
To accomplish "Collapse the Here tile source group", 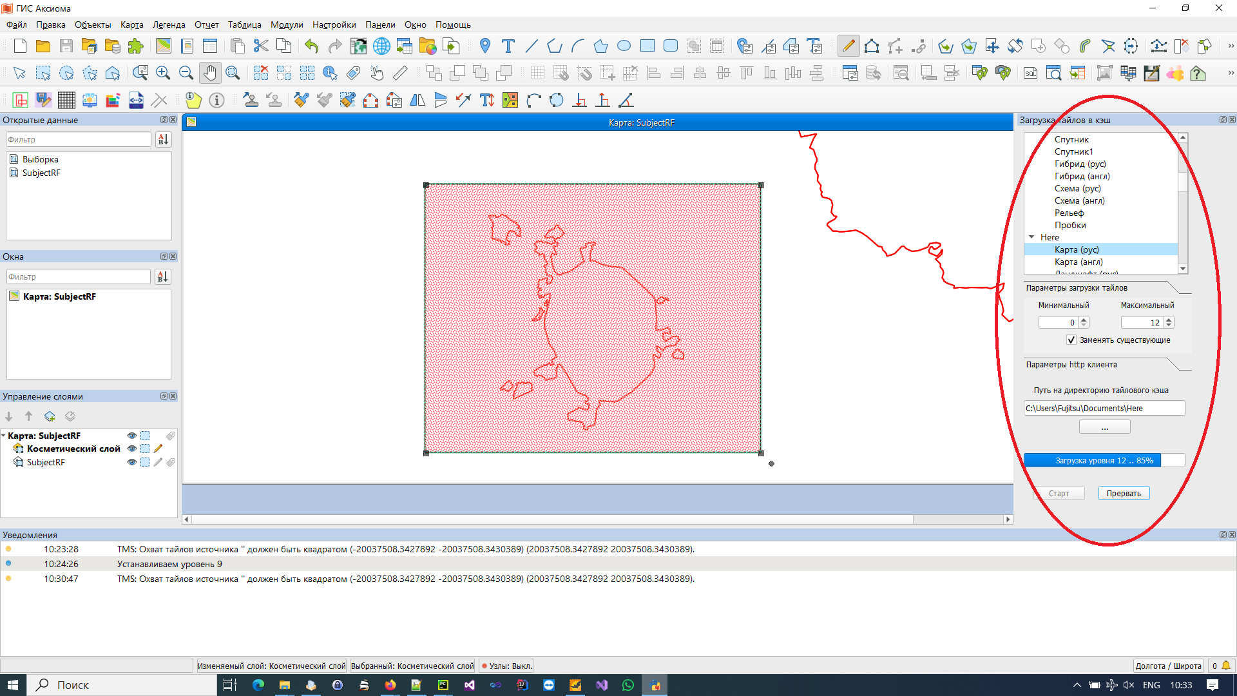I will pyautogui.click(x=1031, y=237).
